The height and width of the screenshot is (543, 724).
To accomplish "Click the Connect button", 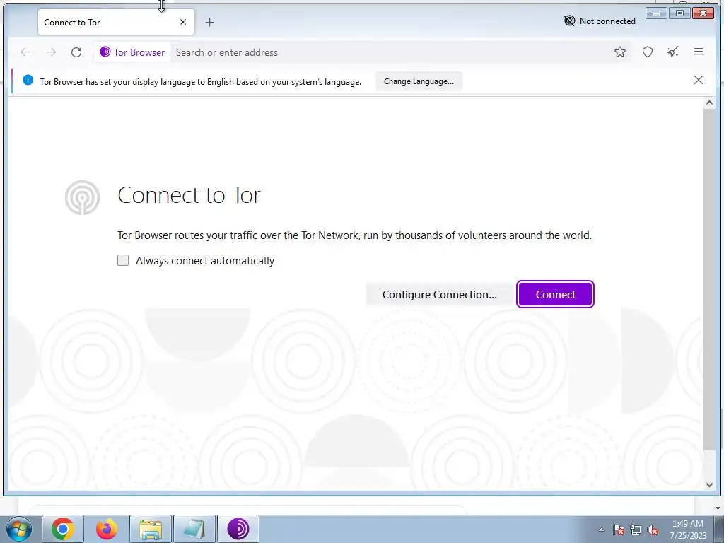I will (555, 294).
